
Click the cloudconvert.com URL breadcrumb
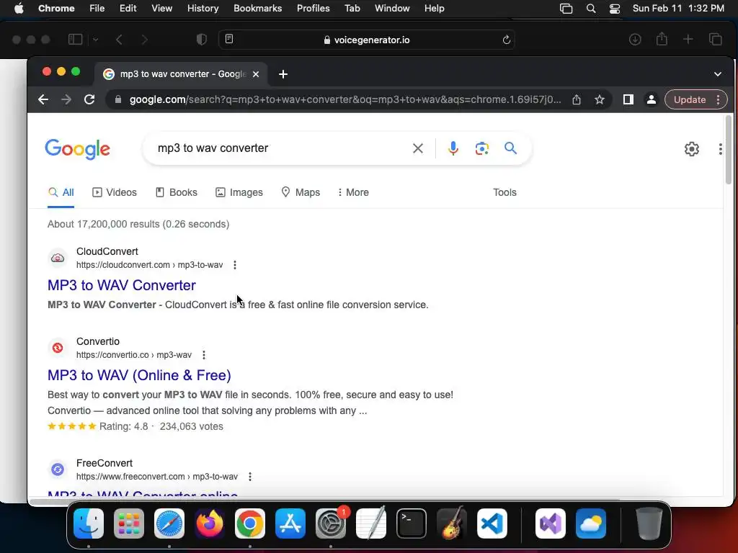point(150,265)
